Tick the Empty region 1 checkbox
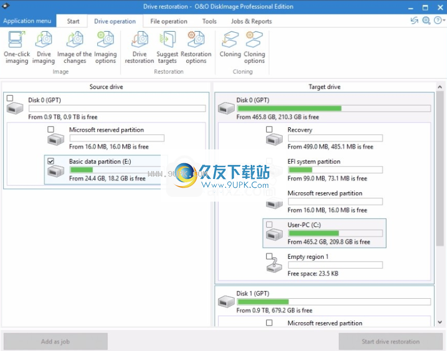This screenshot has height=351, width=447. pos(269,256)
